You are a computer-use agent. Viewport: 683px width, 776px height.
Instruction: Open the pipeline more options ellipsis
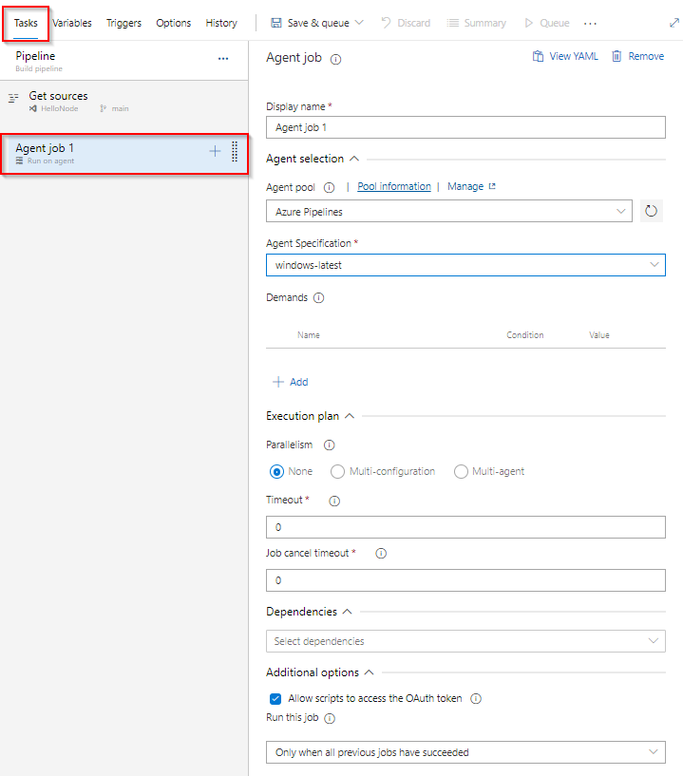223,59
